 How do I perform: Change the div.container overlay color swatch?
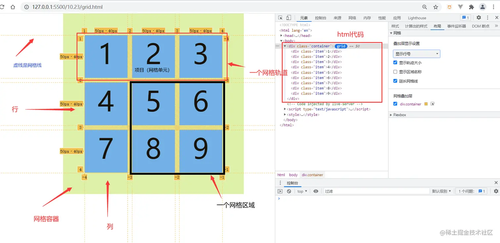426,104
